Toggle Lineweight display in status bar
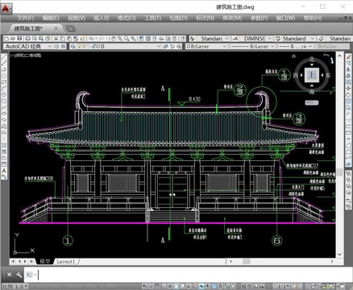 click(208, 286)
